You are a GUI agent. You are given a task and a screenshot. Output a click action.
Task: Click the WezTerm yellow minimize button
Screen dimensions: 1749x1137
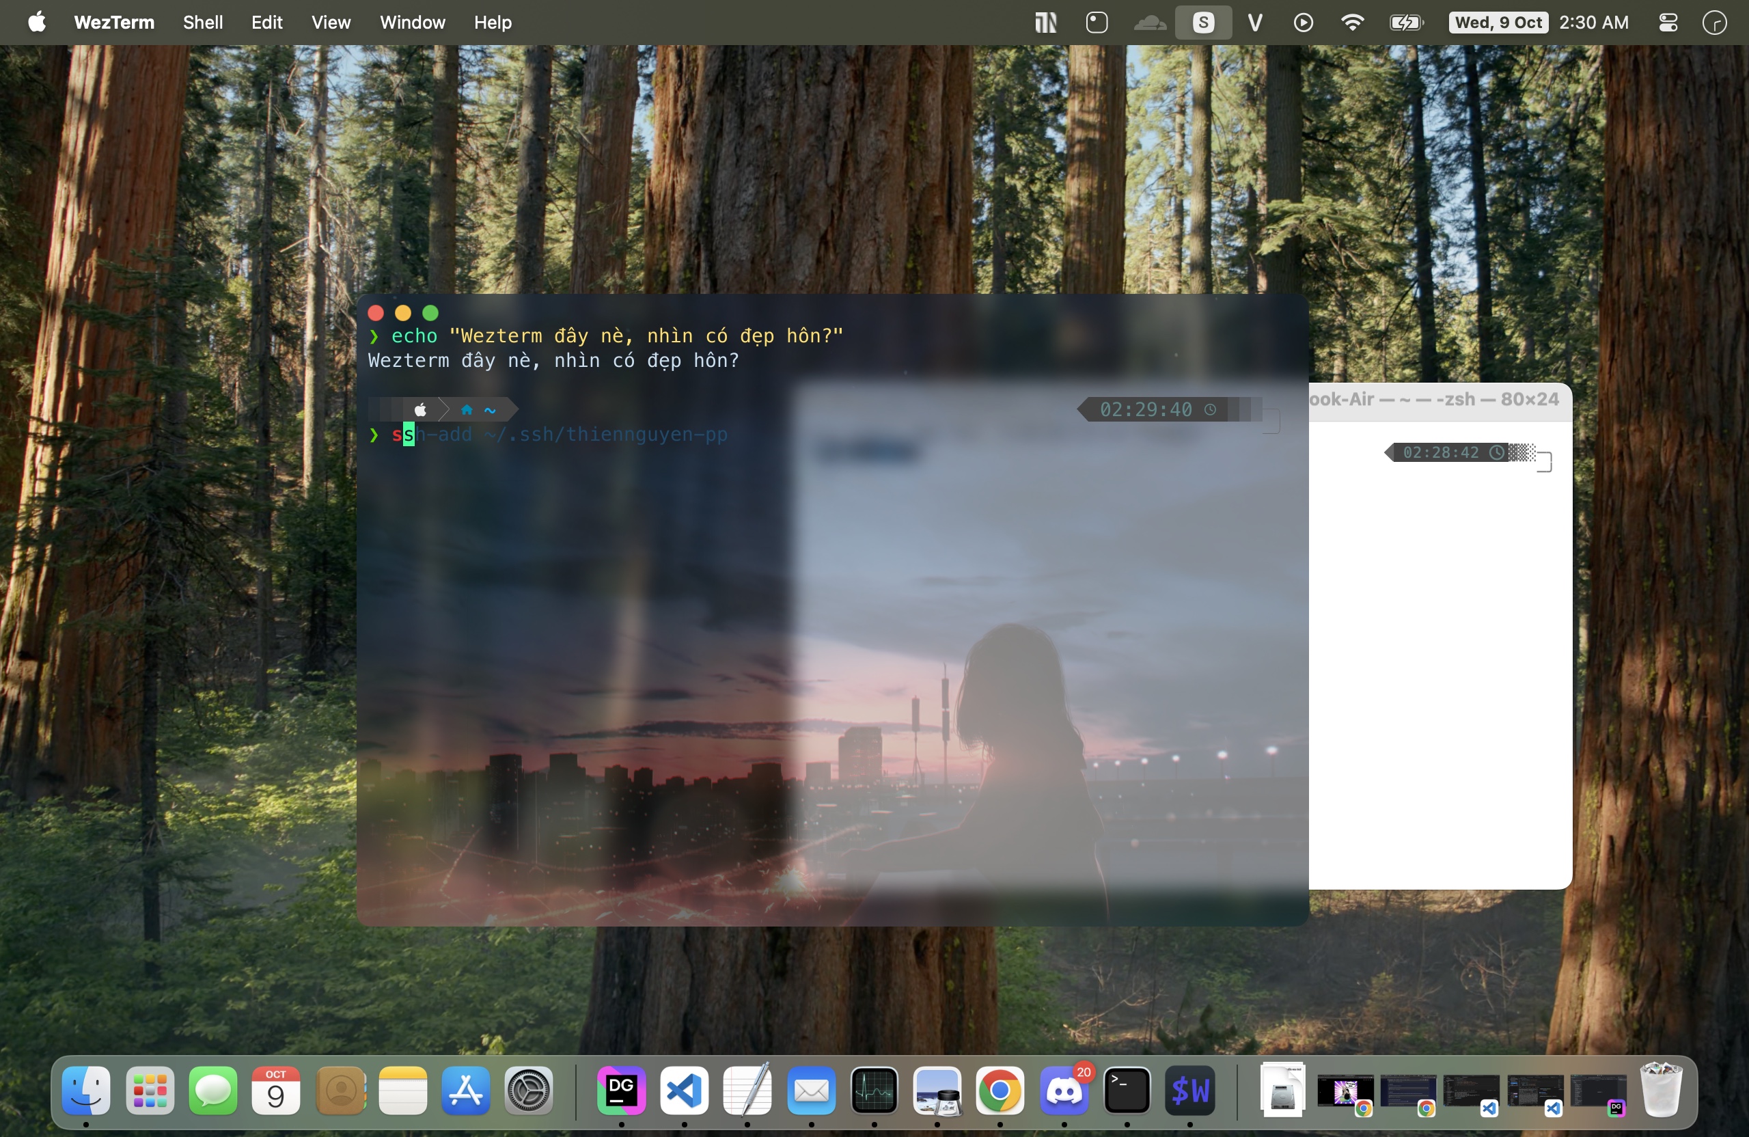point(402,313)
